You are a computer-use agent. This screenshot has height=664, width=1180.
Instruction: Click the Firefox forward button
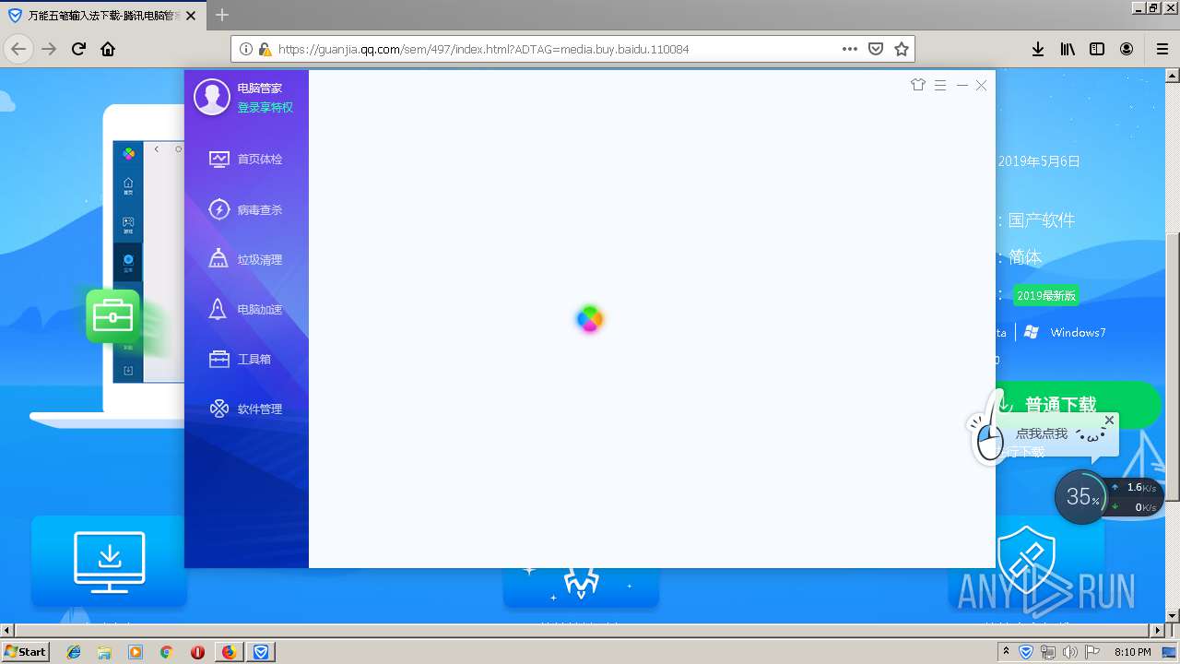(x=49, y=49)
